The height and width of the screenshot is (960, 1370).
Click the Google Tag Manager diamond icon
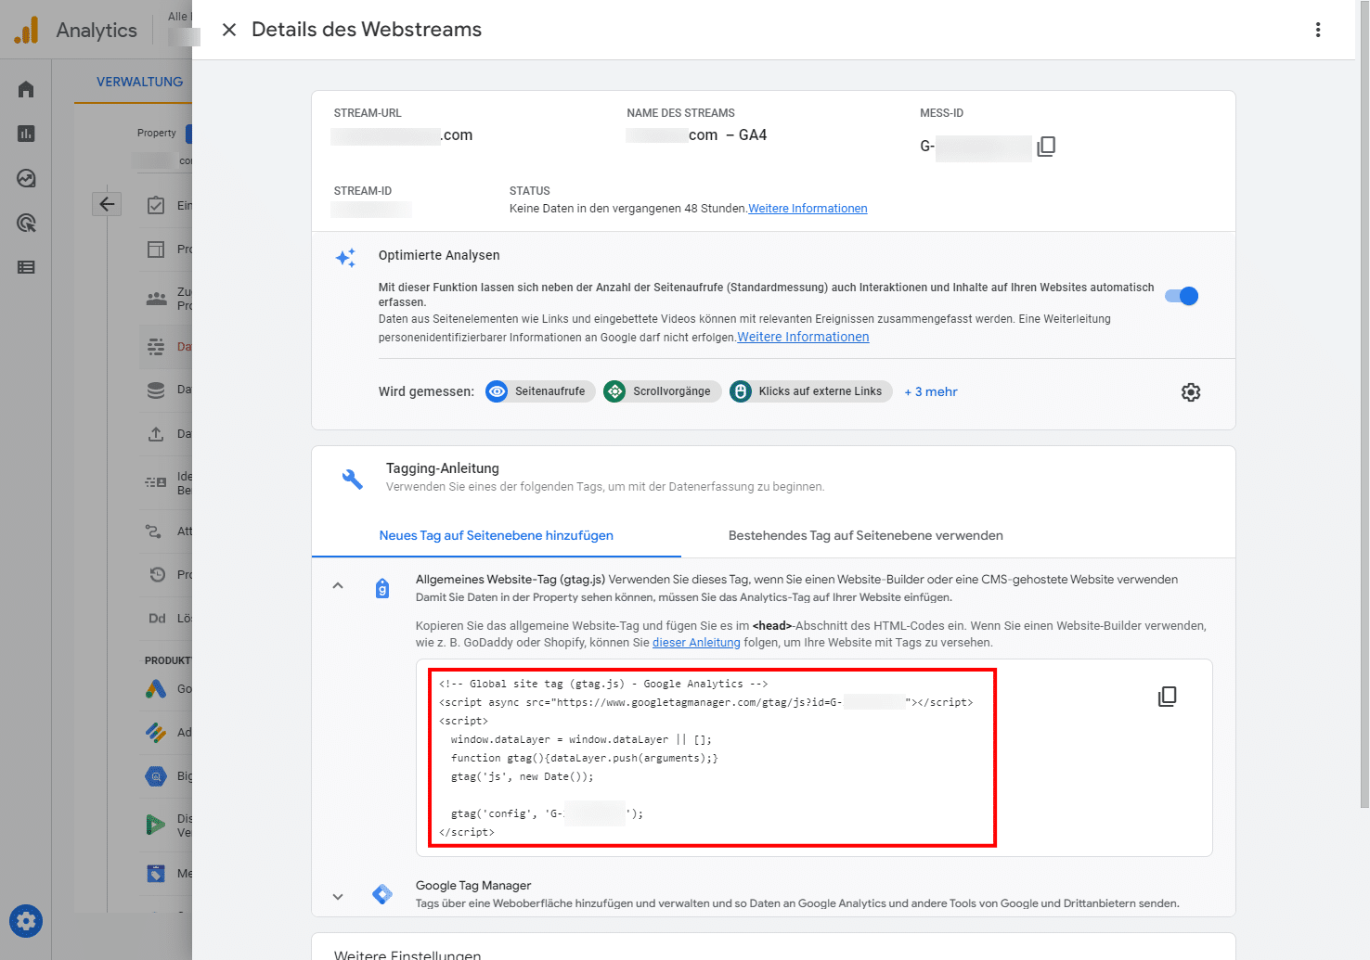(x=382, y=894)
